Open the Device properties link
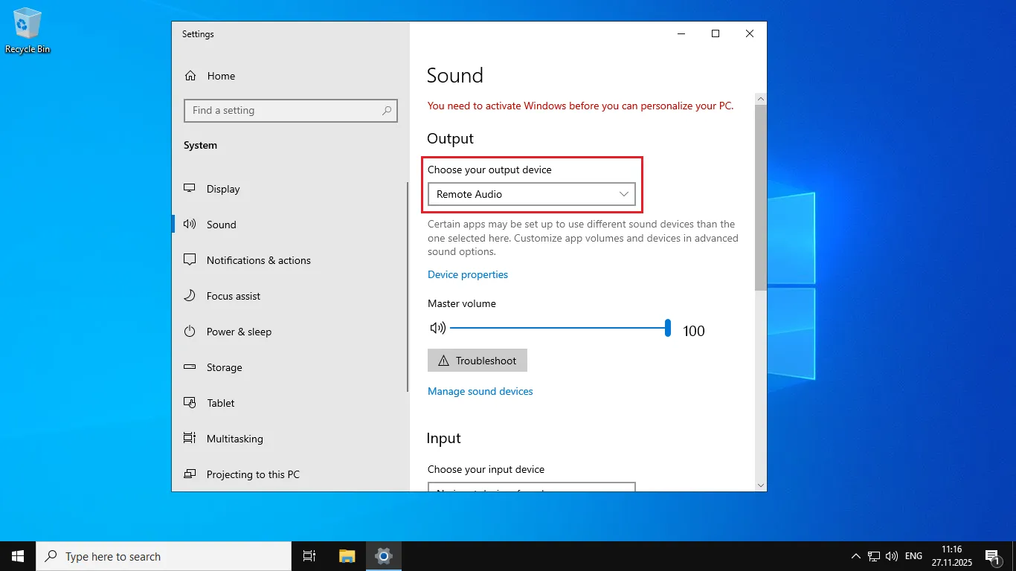Image resolution: width=1016 pixels, height=571 pixels. 468,274
